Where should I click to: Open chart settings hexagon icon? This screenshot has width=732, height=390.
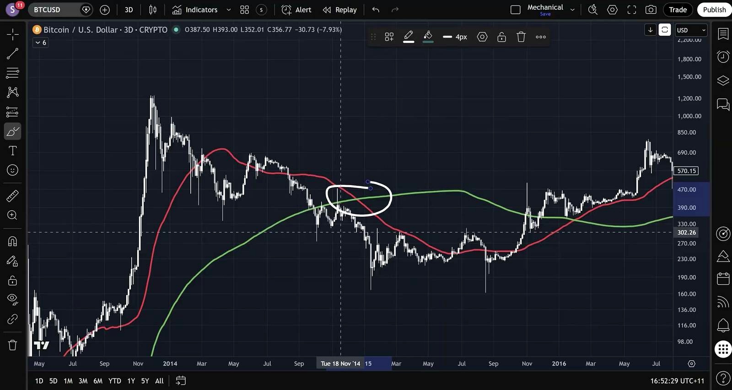click(x=612, y=10)
